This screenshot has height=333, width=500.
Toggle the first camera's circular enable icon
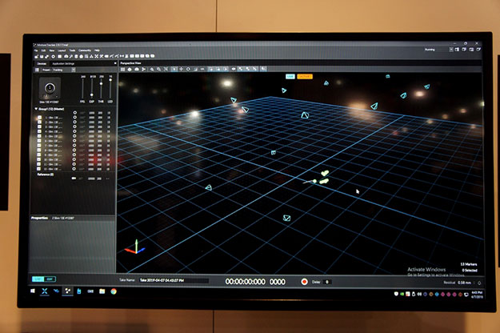coord(74,117)
